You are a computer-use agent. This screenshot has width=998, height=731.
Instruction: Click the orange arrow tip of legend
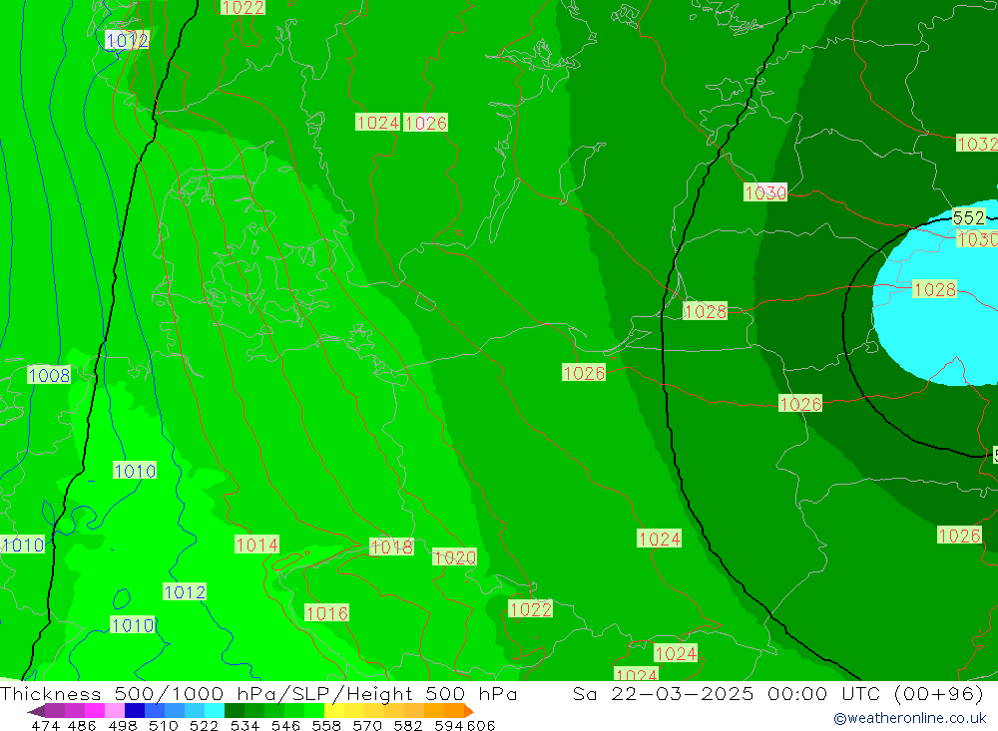point(468,711)
